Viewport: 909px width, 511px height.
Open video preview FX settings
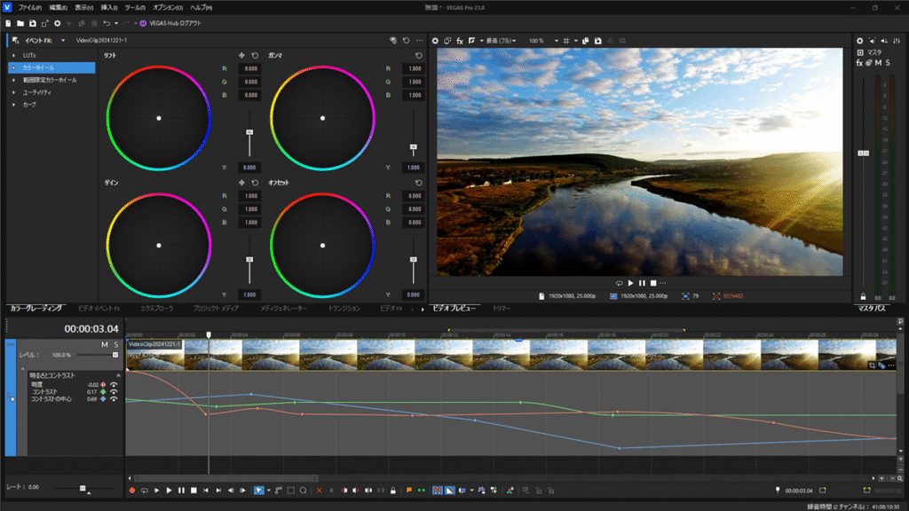pos(460,41)
